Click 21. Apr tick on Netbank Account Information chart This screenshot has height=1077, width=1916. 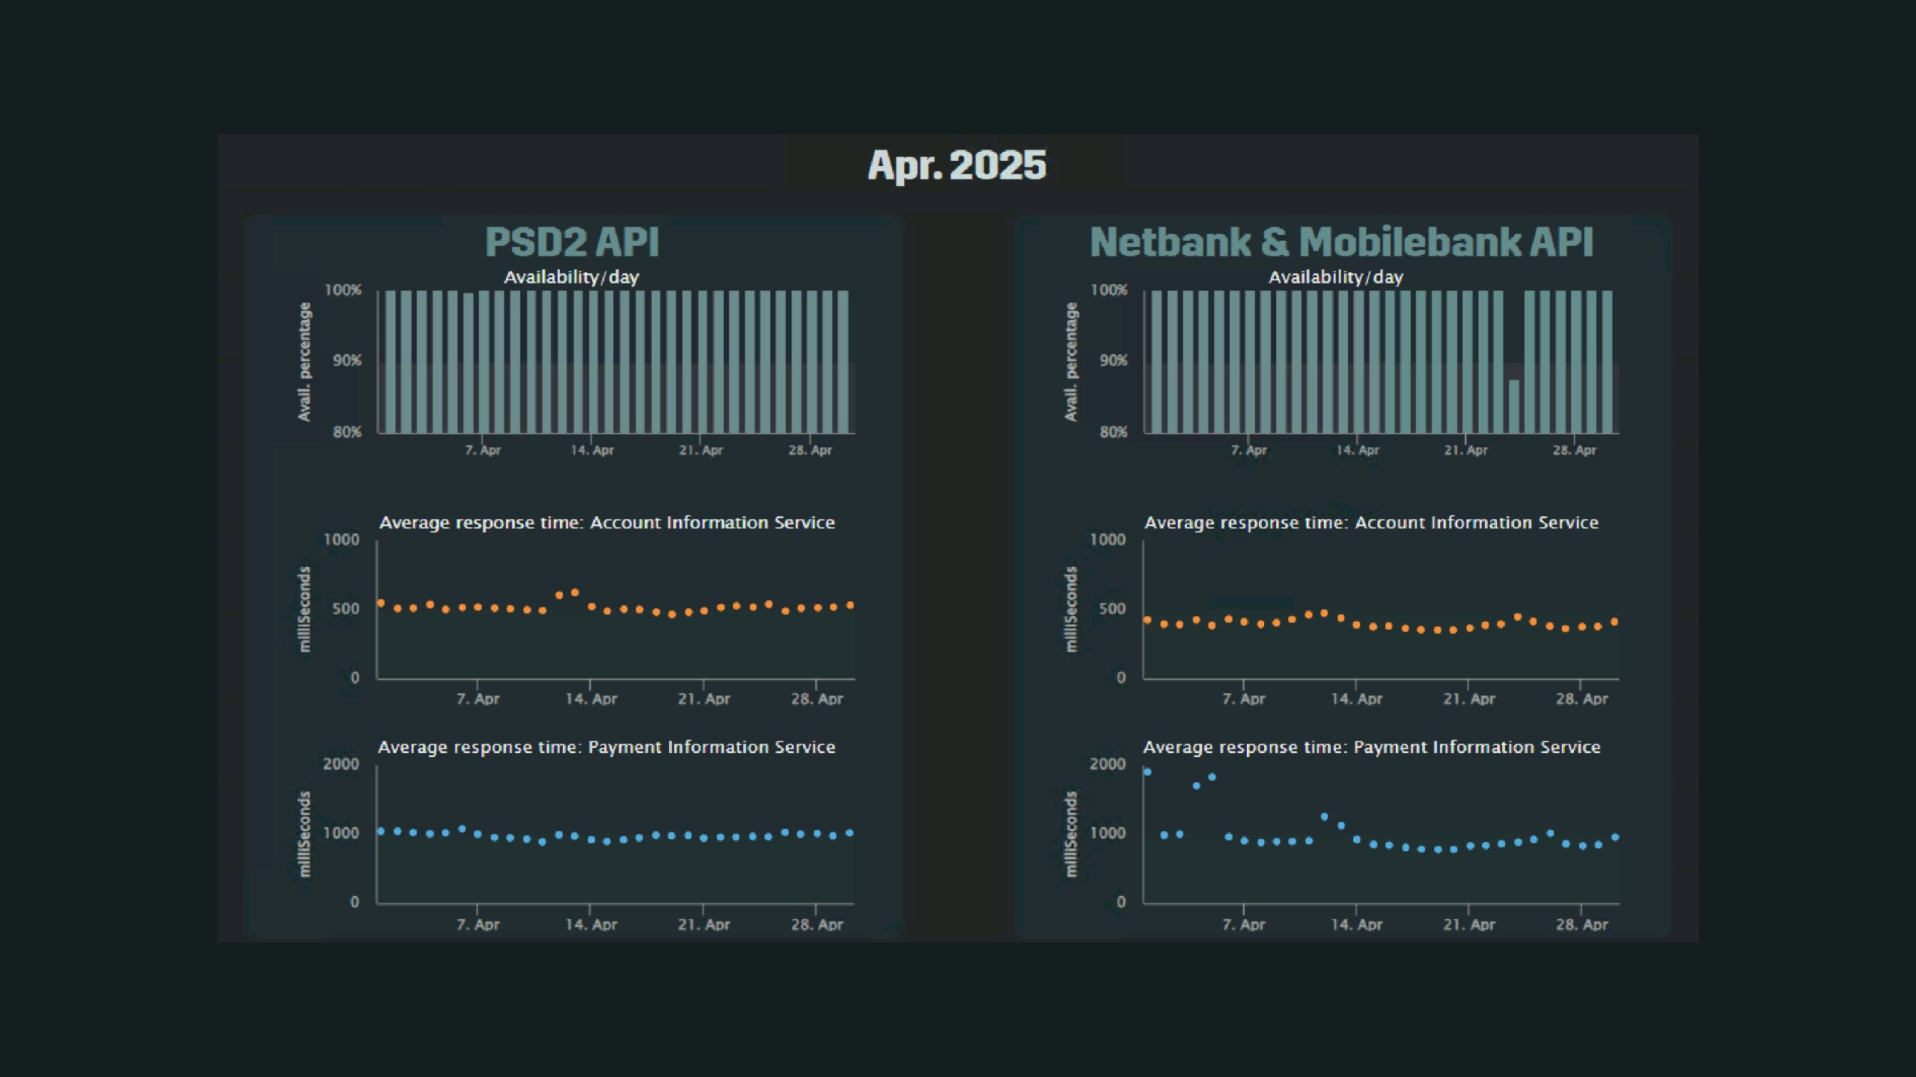click(x=1468, y=699)
